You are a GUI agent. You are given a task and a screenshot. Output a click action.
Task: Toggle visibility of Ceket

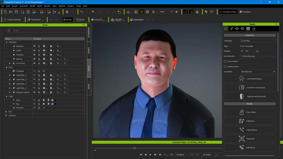[x=34, y=50]
